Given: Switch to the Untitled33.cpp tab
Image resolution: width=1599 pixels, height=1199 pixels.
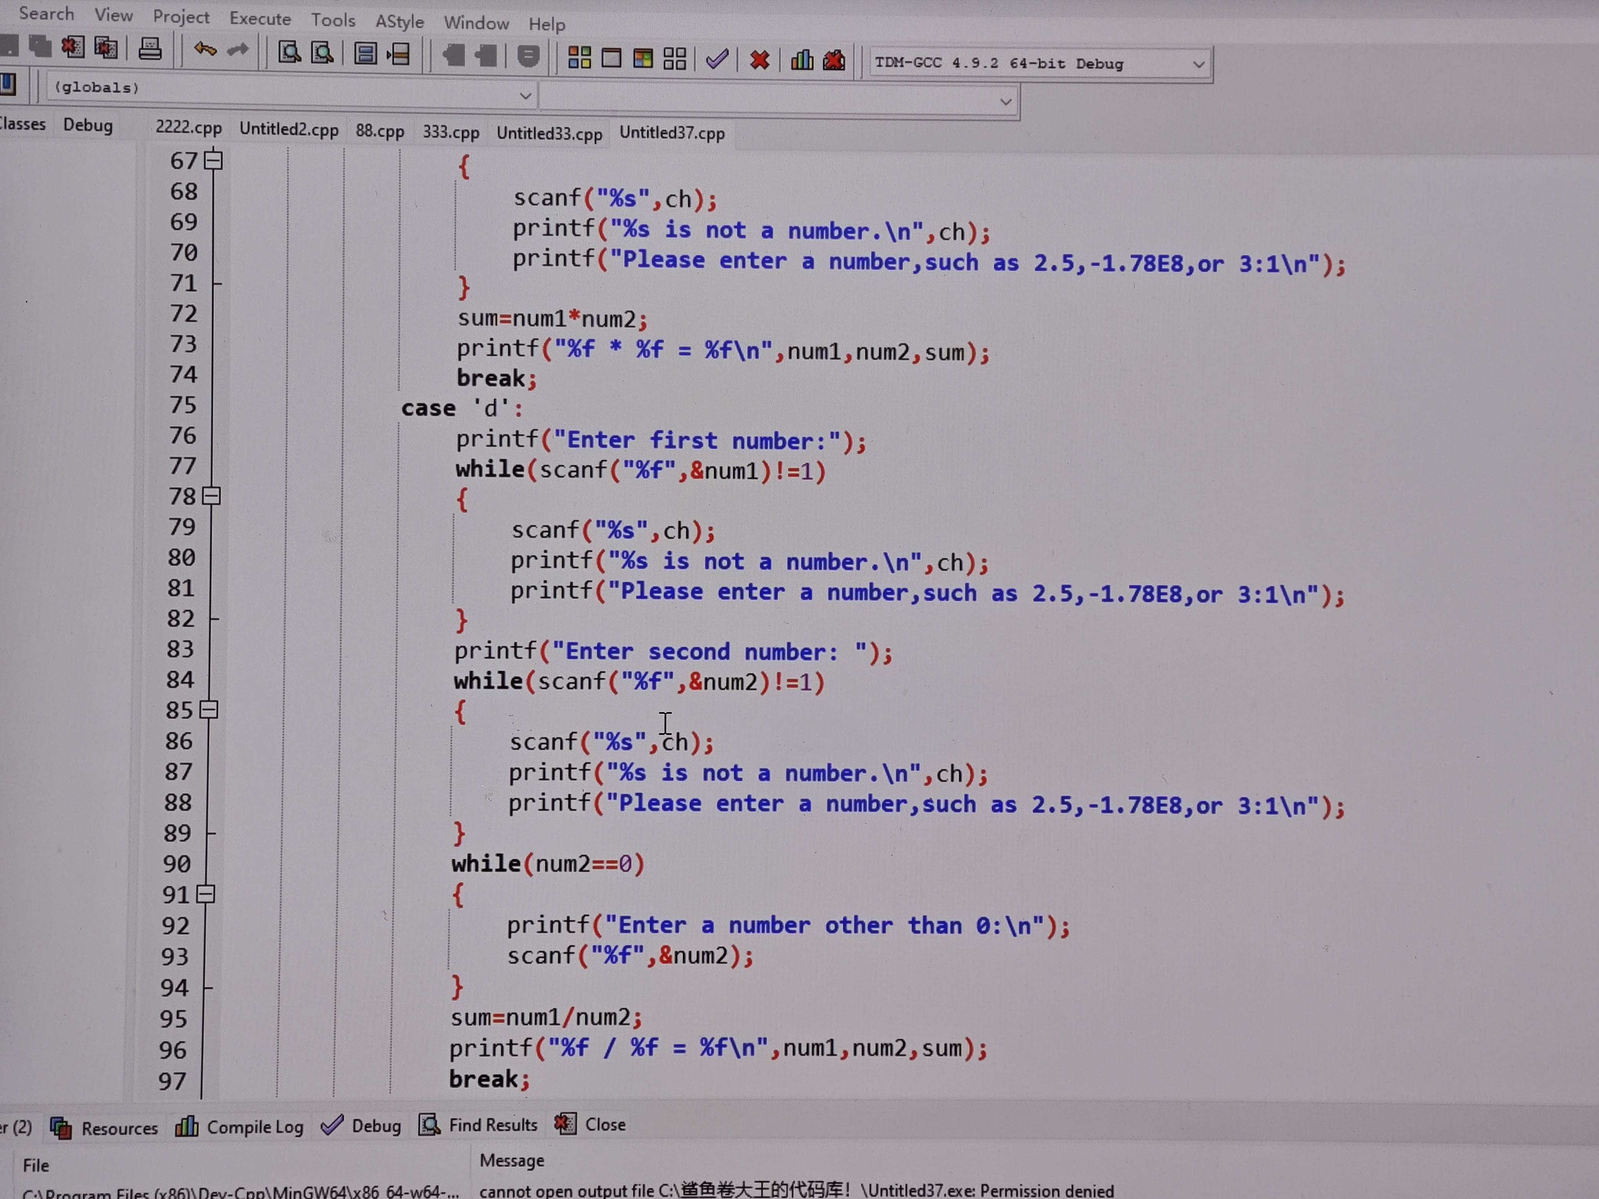Looking at the screenshot, I should [549, 134].
